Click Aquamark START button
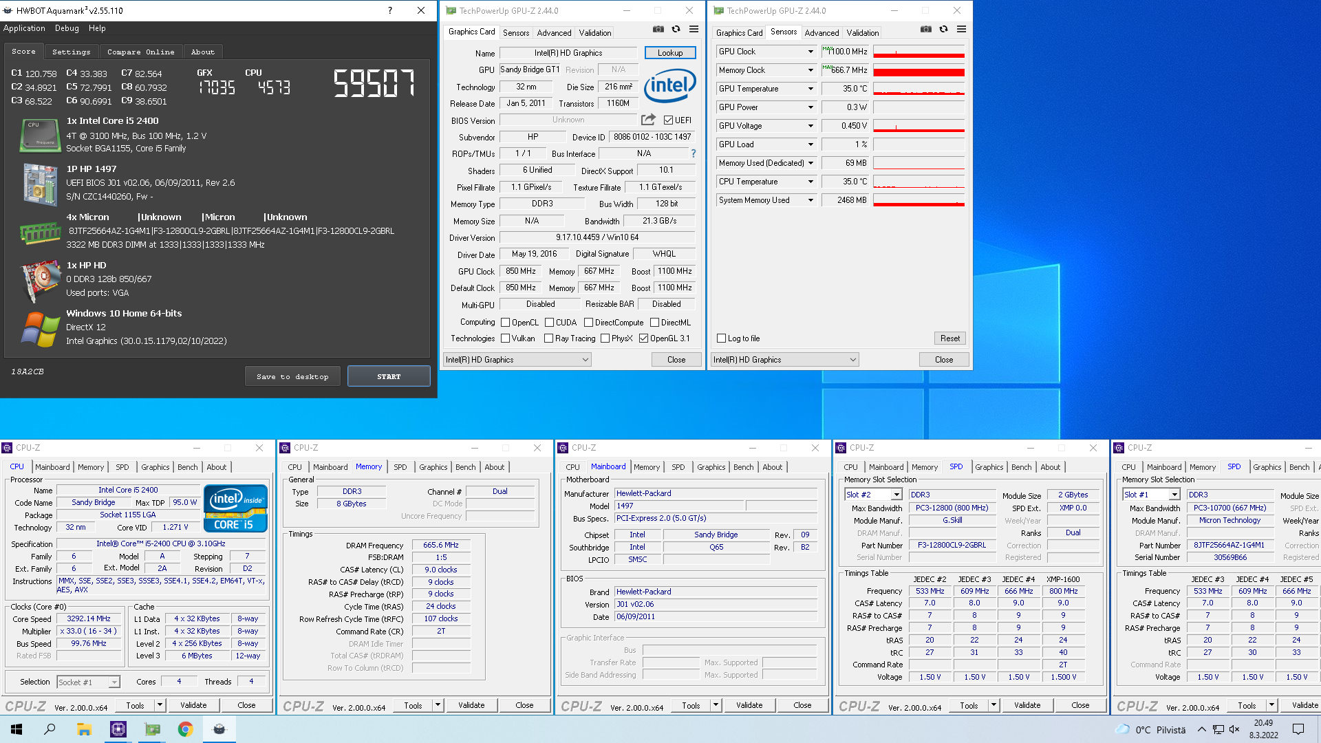 click(389, 376)
